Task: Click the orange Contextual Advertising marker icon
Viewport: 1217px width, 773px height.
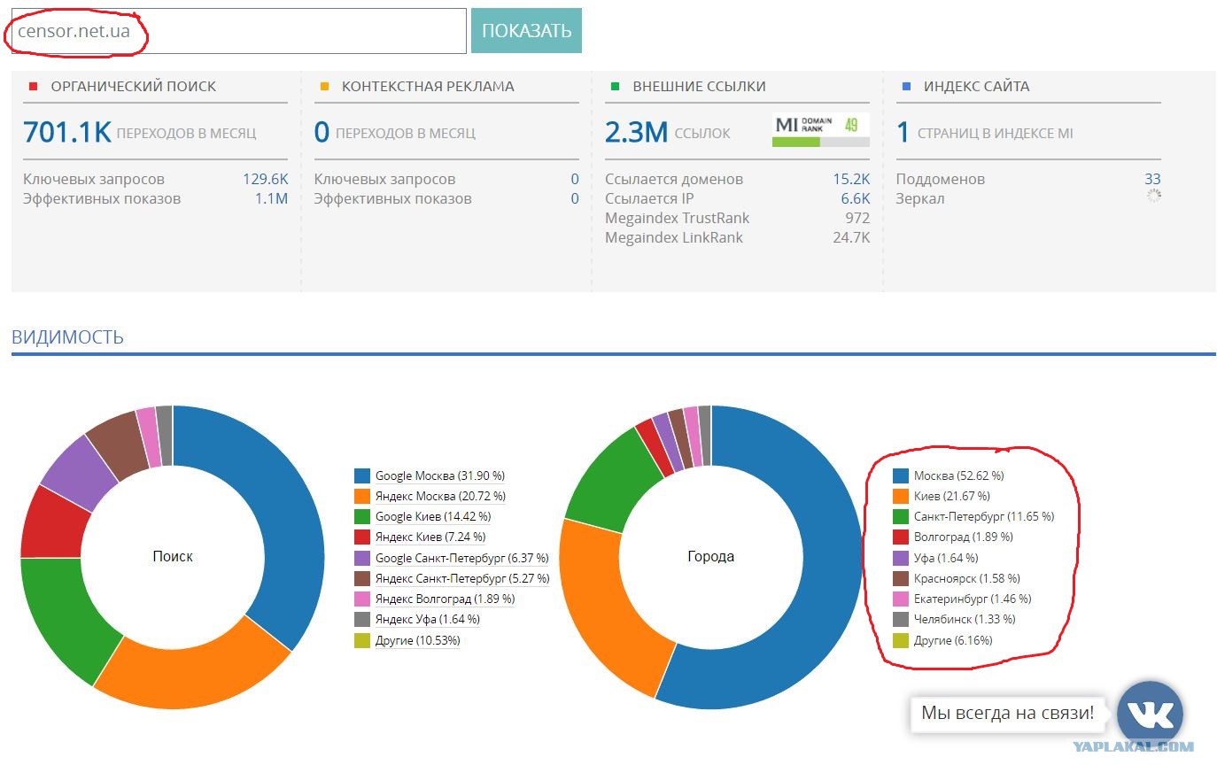Action: 324,87
